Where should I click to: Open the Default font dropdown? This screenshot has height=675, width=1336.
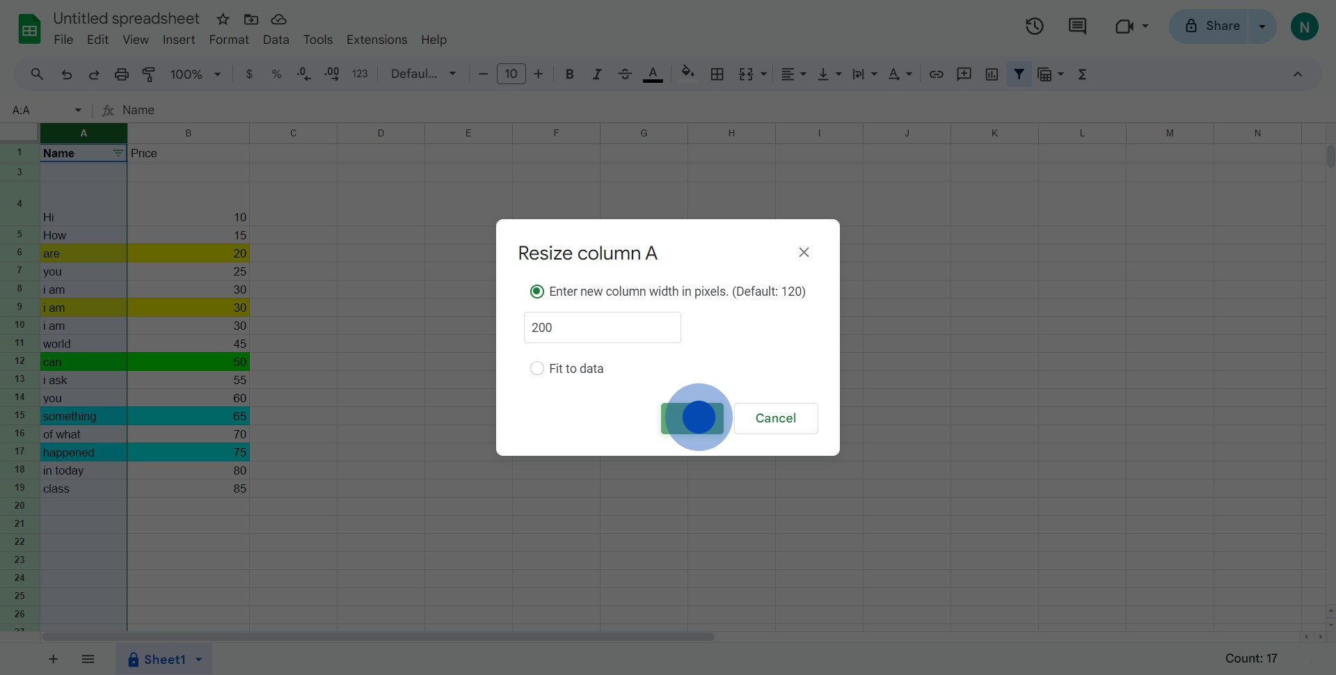coord(423,74)
